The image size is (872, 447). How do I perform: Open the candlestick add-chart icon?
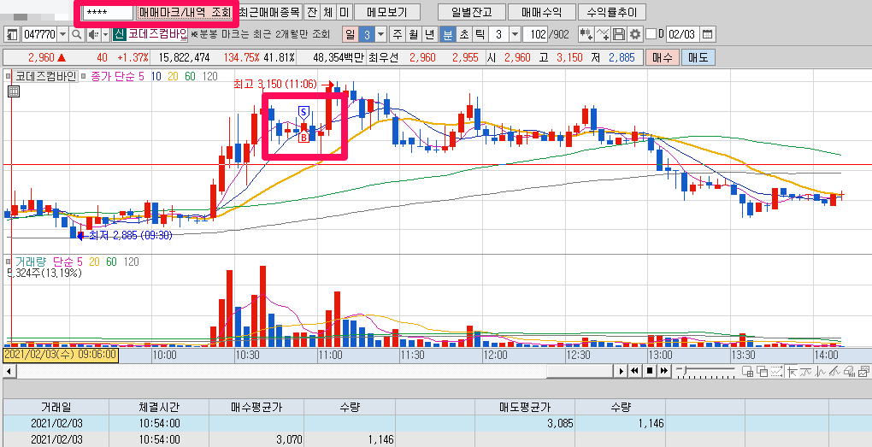(x=586, y=34)
